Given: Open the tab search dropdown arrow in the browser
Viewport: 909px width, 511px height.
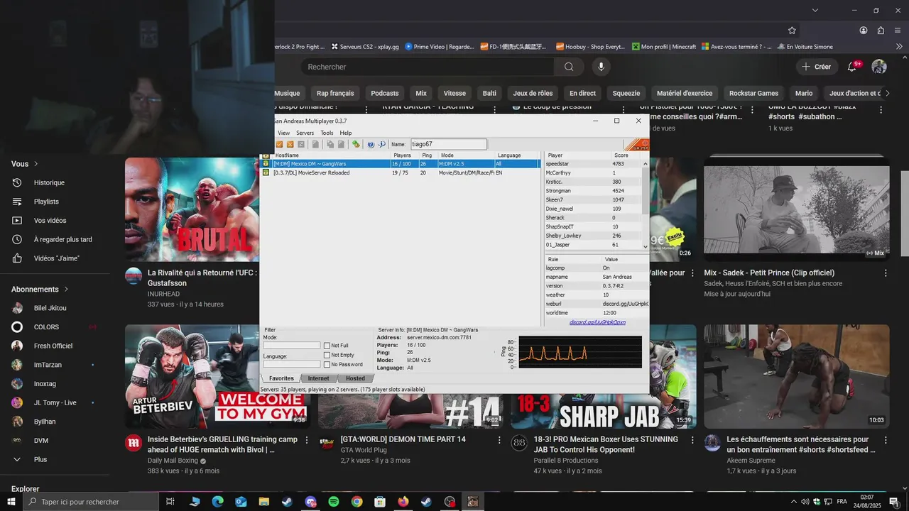Looking at the screenshot, I should [815, 10].
